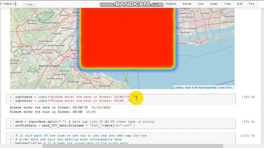
Task: Open the Cell menu
Action: (x=201, y=4)
